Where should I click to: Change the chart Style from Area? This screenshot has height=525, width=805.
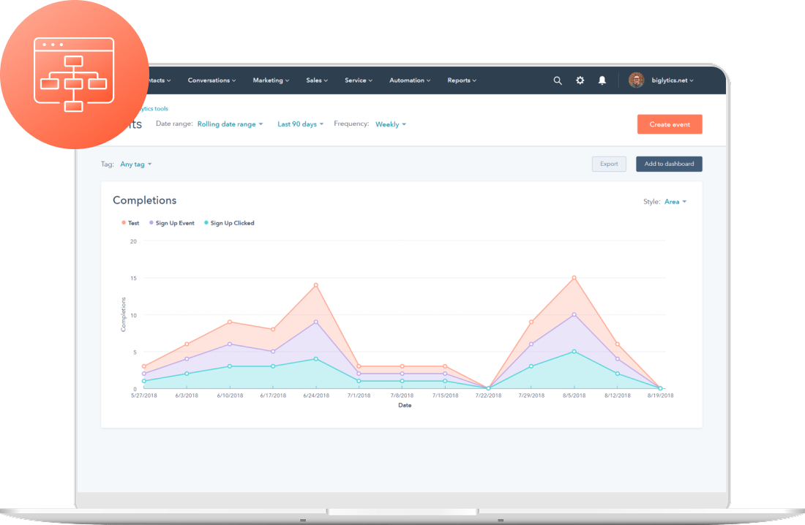point(675,201)
